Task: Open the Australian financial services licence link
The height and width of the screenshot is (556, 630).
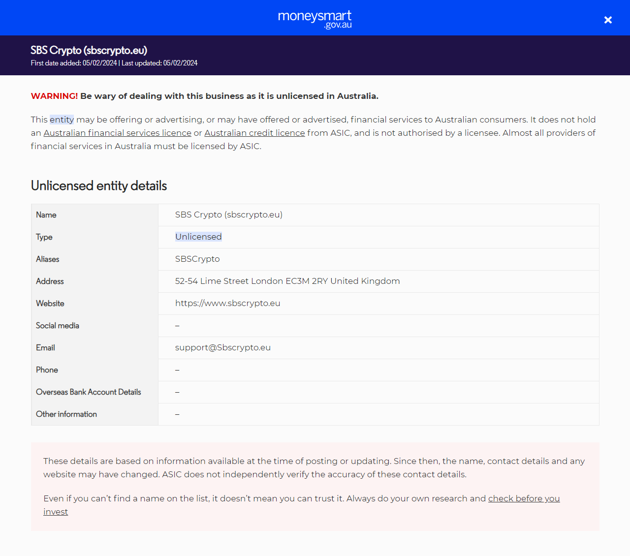Action: pyautogui.click(x=117, y=133)
